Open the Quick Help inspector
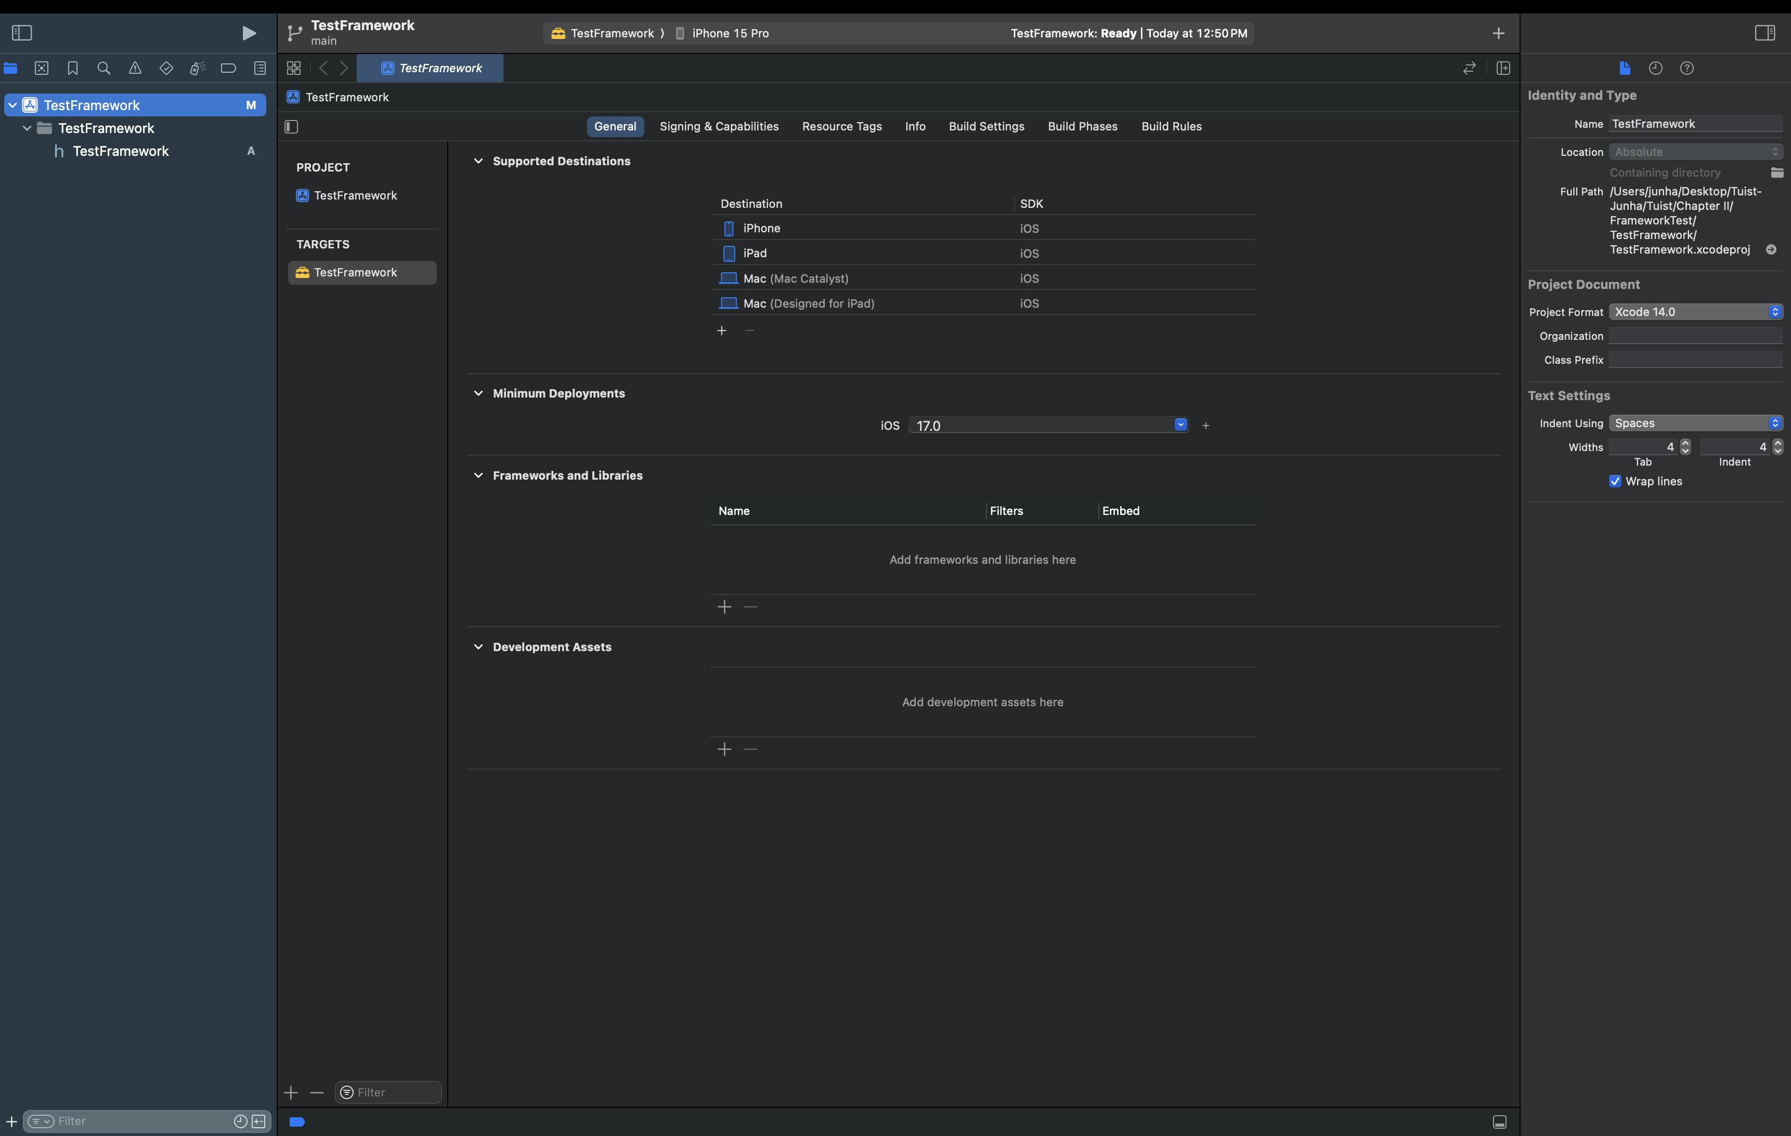 pos(1687,69)
